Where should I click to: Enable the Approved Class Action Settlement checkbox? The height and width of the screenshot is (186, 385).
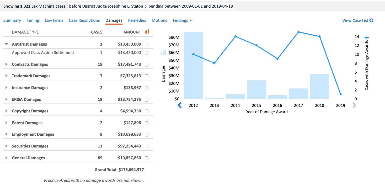[147, 53]
